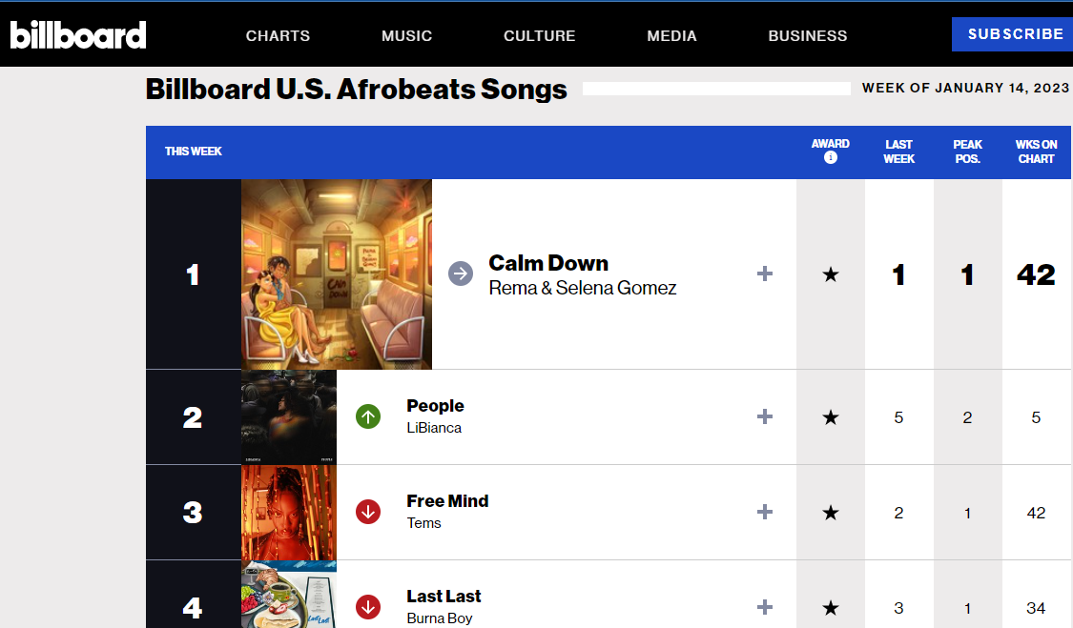Select the Free Mind cover art

tap(289, 513)
